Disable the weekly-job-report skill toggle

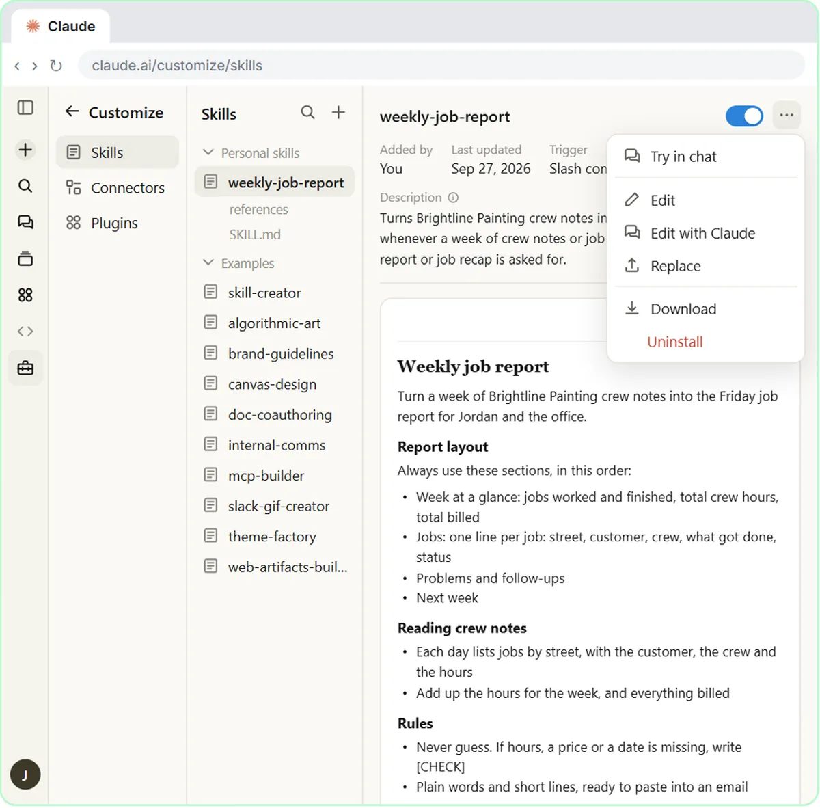pyautogui.click(x=744, y=116)
